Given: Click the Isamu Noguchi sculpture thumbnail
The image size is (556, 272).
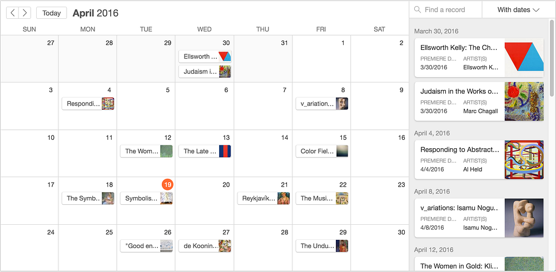Looking at the screenshot, I should pos(524,218).
